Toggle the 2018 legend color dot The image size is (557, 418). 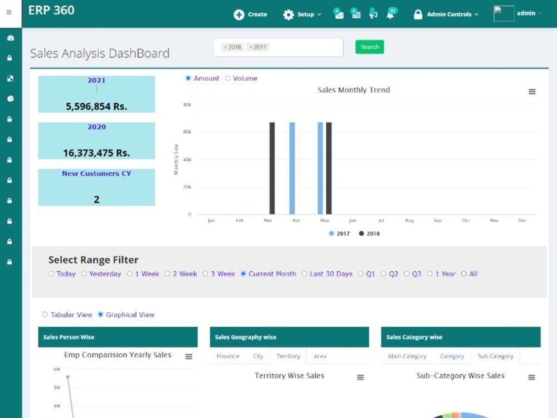pyautogui.click(x=361, y=234)
